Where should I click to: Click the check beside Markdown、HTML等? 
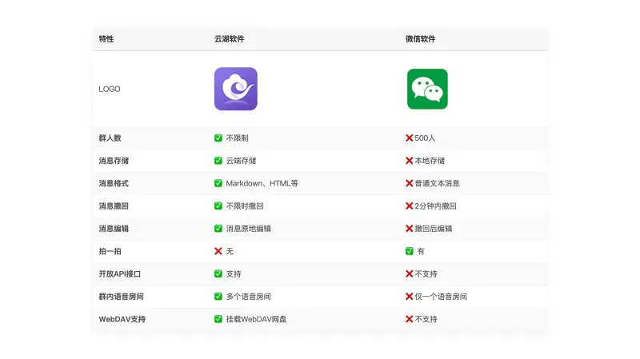[218, 183]
